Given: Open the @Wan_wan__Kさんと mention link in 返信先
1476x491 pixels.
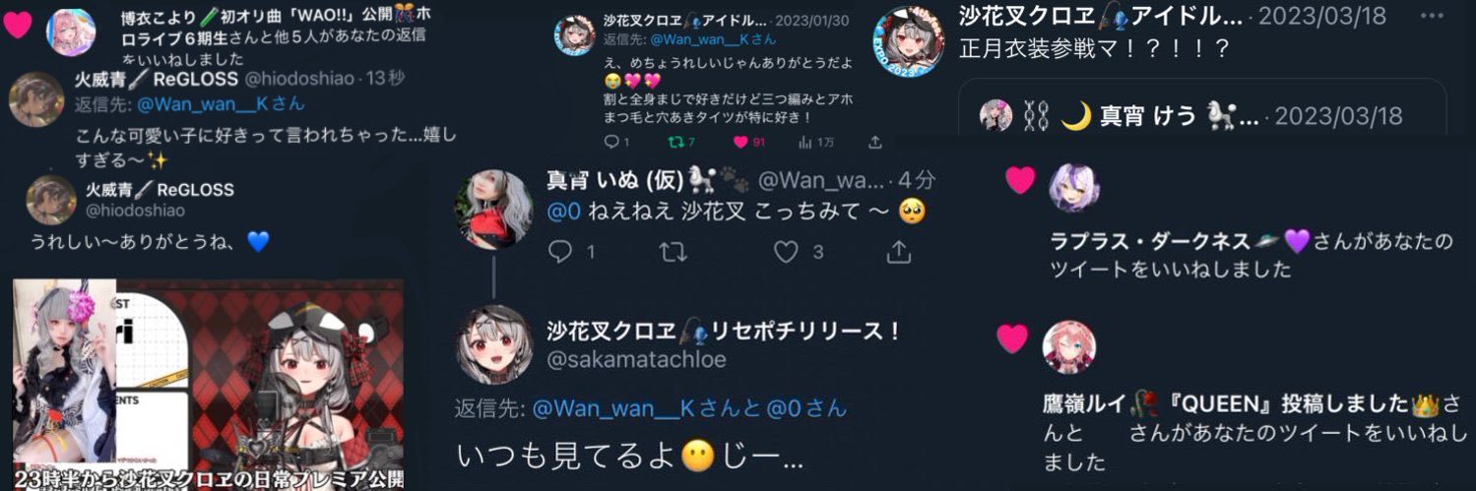Looking at the screenshot, I should coord(648,408).
